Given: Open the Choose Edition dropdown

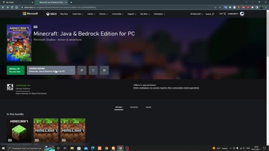Looking at the screenshot, I should [51, 70].
